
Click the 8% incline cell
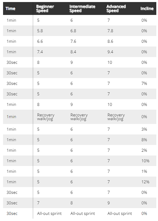pyautogui.click(x=144, y=140)
